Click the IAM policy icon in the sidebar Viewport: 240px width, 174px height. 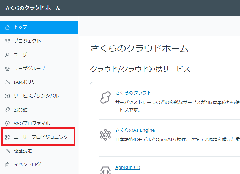7,82
